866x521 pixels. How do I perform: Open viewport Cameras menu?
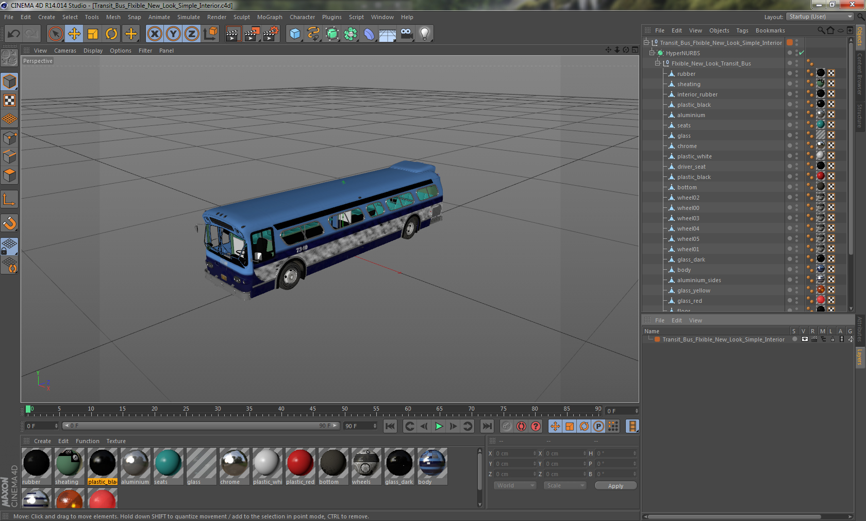tap(65, 51)
